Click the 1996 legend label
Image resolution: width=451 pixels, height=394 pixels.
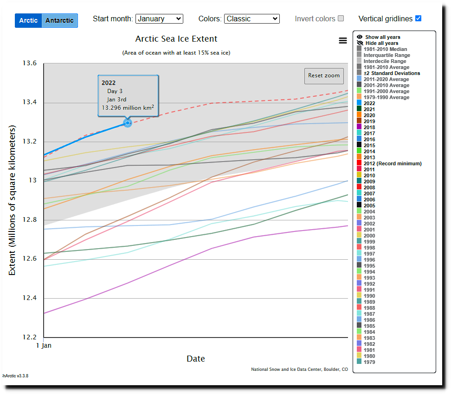click(369, 260)
